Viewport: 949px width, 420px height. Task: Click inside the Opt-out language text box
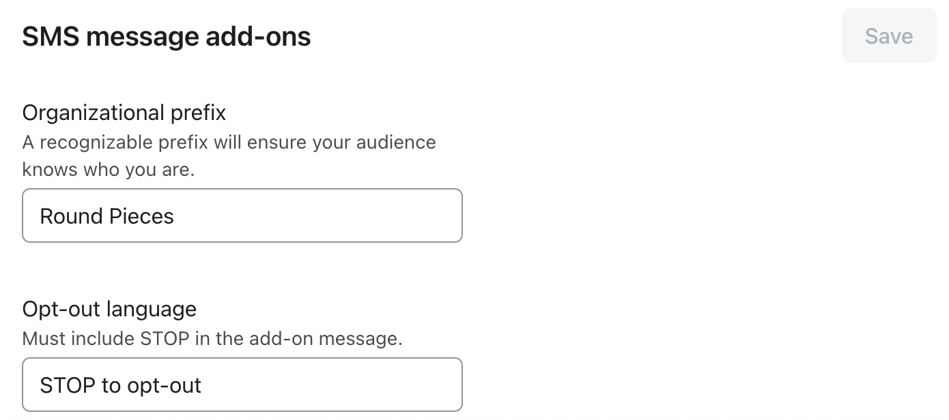(242, 385)
